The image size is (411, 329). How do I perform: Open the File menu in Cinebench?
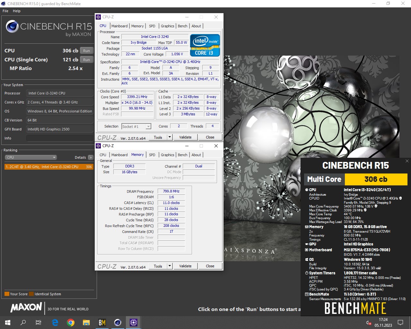(5, 11)
